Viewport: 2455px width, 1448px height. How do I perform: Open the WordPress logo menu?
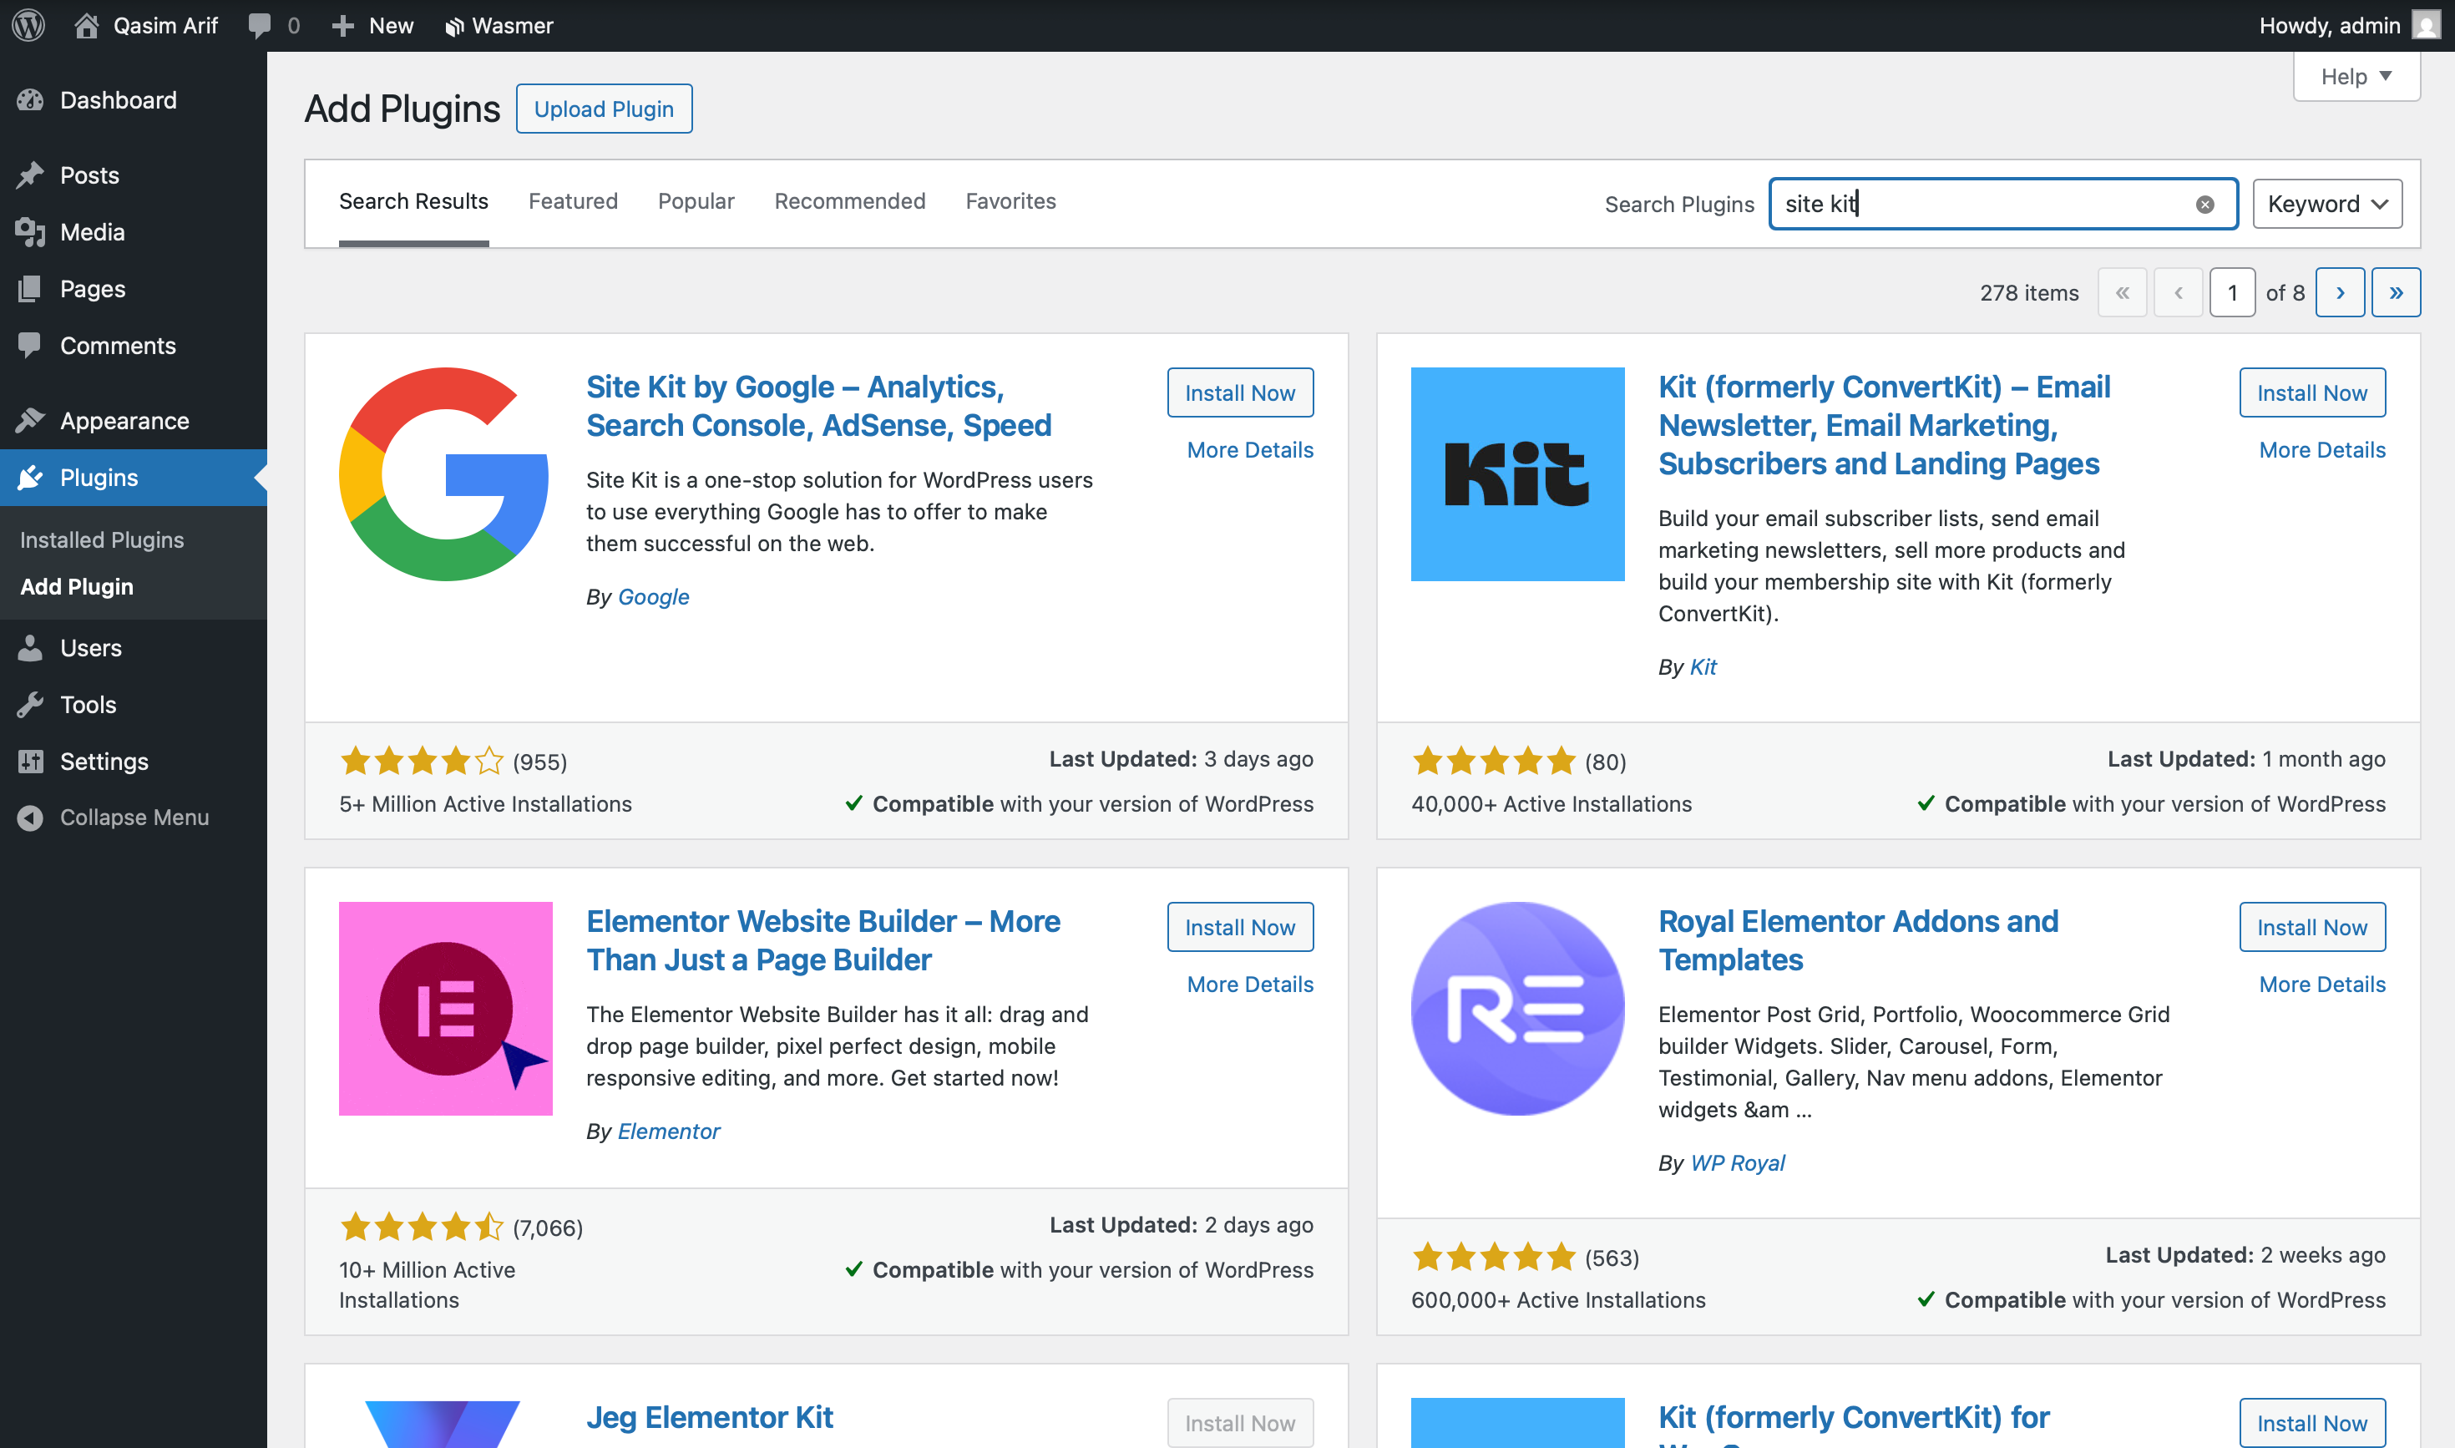click(28, 25)
